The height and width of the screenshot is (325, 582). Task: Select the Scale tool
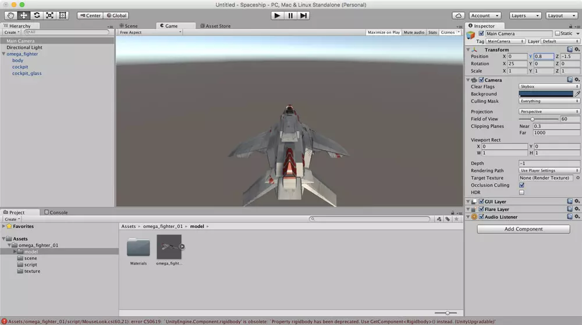49,15
